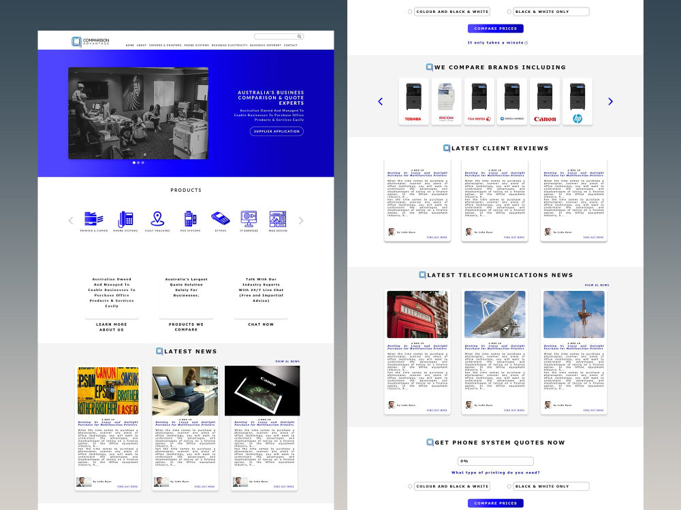Select top Colour and Black & White radio
Viewport: 681px width, 510px height.
tap(409, 12)
